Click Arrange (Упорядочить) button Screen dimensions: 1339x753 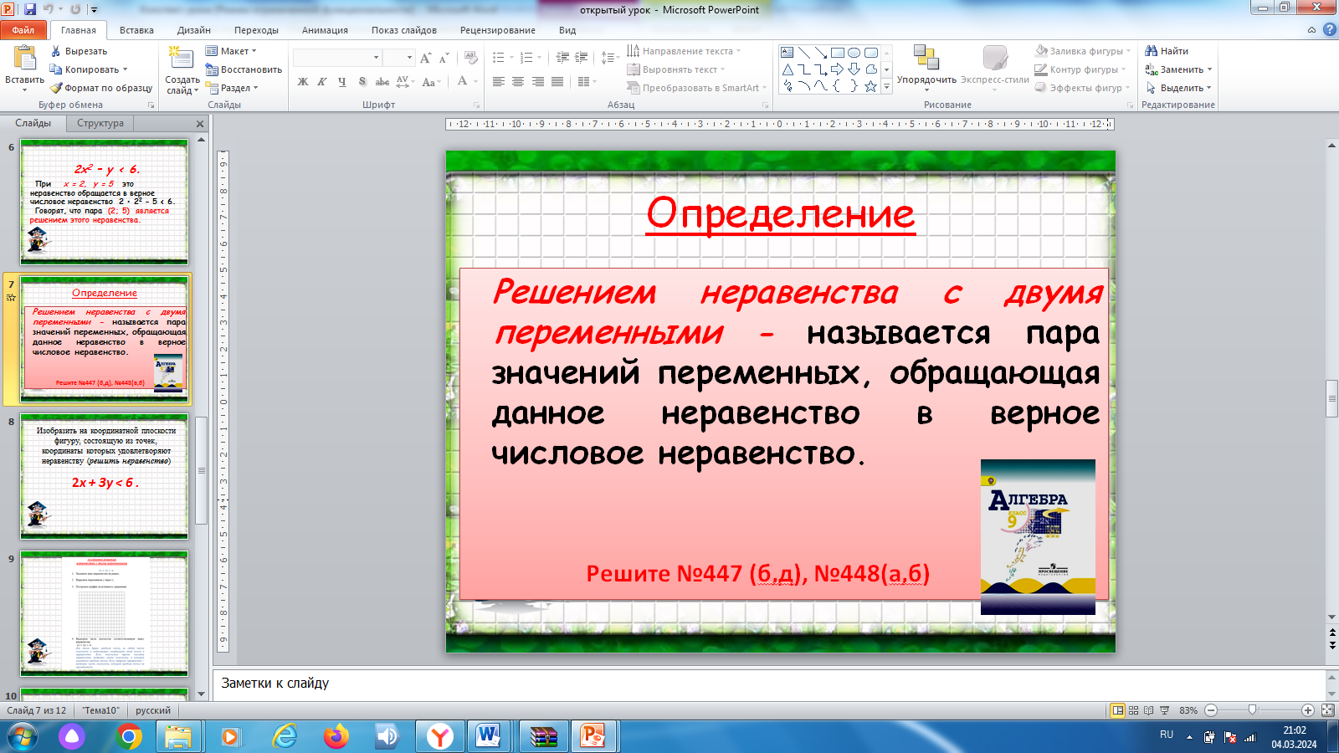coord(926,68)
